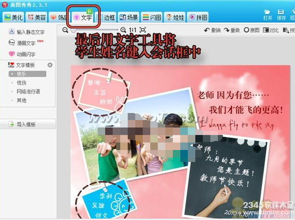Save the image with 保存 icon
The image size is (295, 220).
coord(281,15)
